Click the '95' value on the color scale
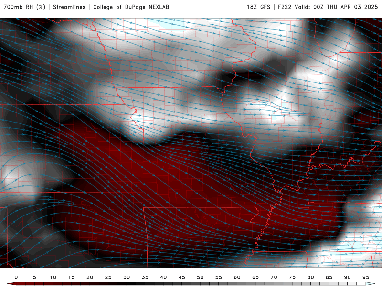This screenshot has height=286, width=382. [366, 277]
